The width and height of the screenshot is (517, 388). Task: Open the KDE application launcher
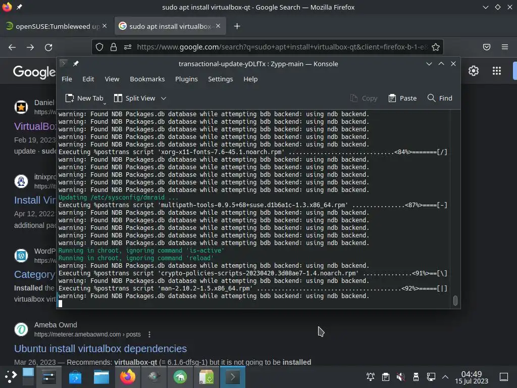pyautogui.click(x=10, y=376)
